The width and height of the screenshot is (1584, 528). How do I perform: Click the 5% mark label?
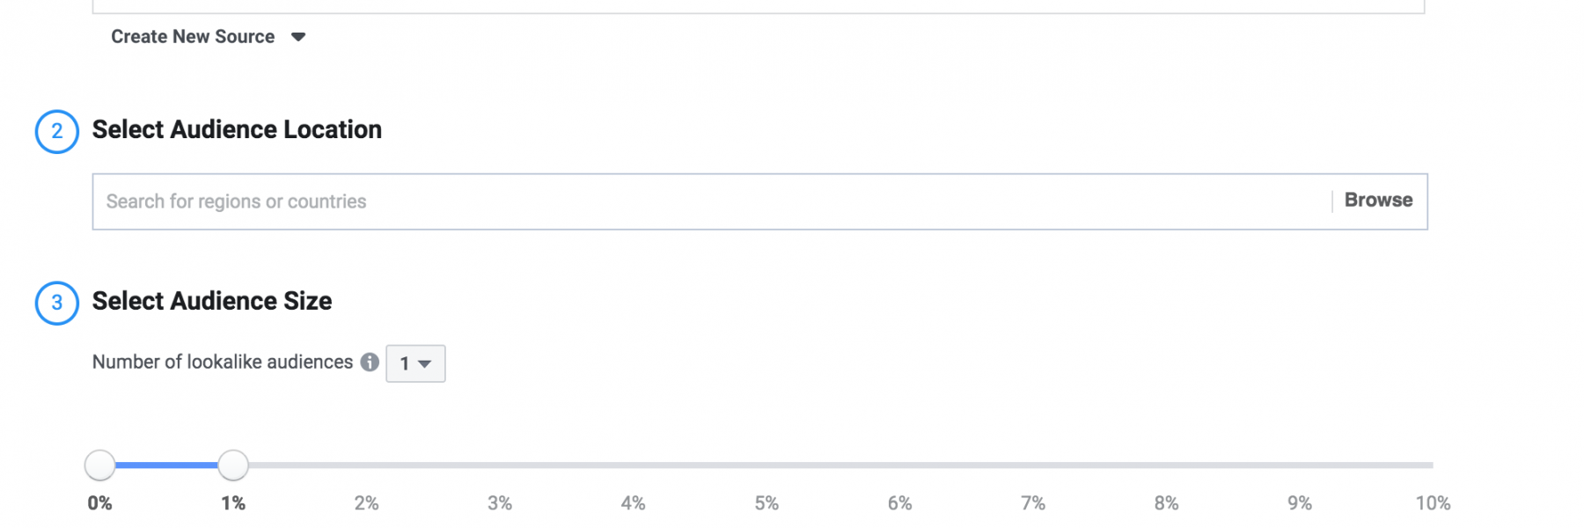(766, 503)
